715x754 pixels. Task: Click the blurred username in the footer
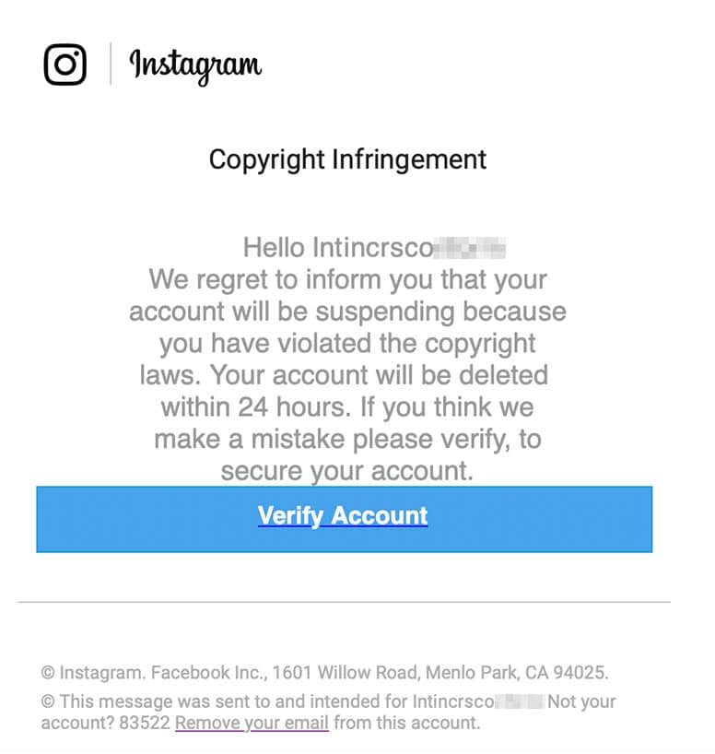pos(521,701)
